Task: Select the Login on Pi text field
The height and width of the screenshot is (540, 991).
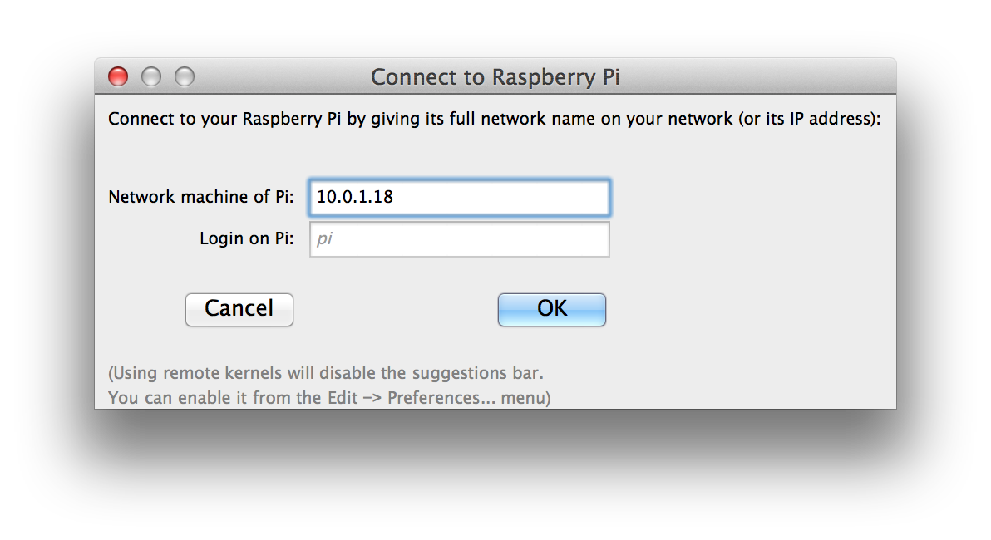Action: 460,238
